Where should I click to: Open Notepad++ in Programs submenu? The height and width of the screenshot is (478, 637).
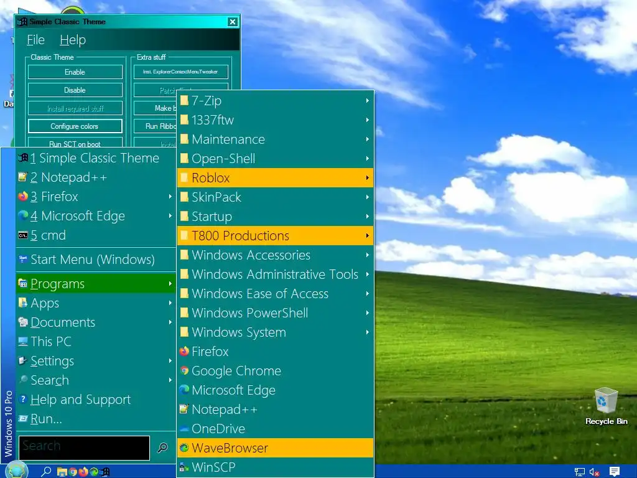(x=276, y=410)
